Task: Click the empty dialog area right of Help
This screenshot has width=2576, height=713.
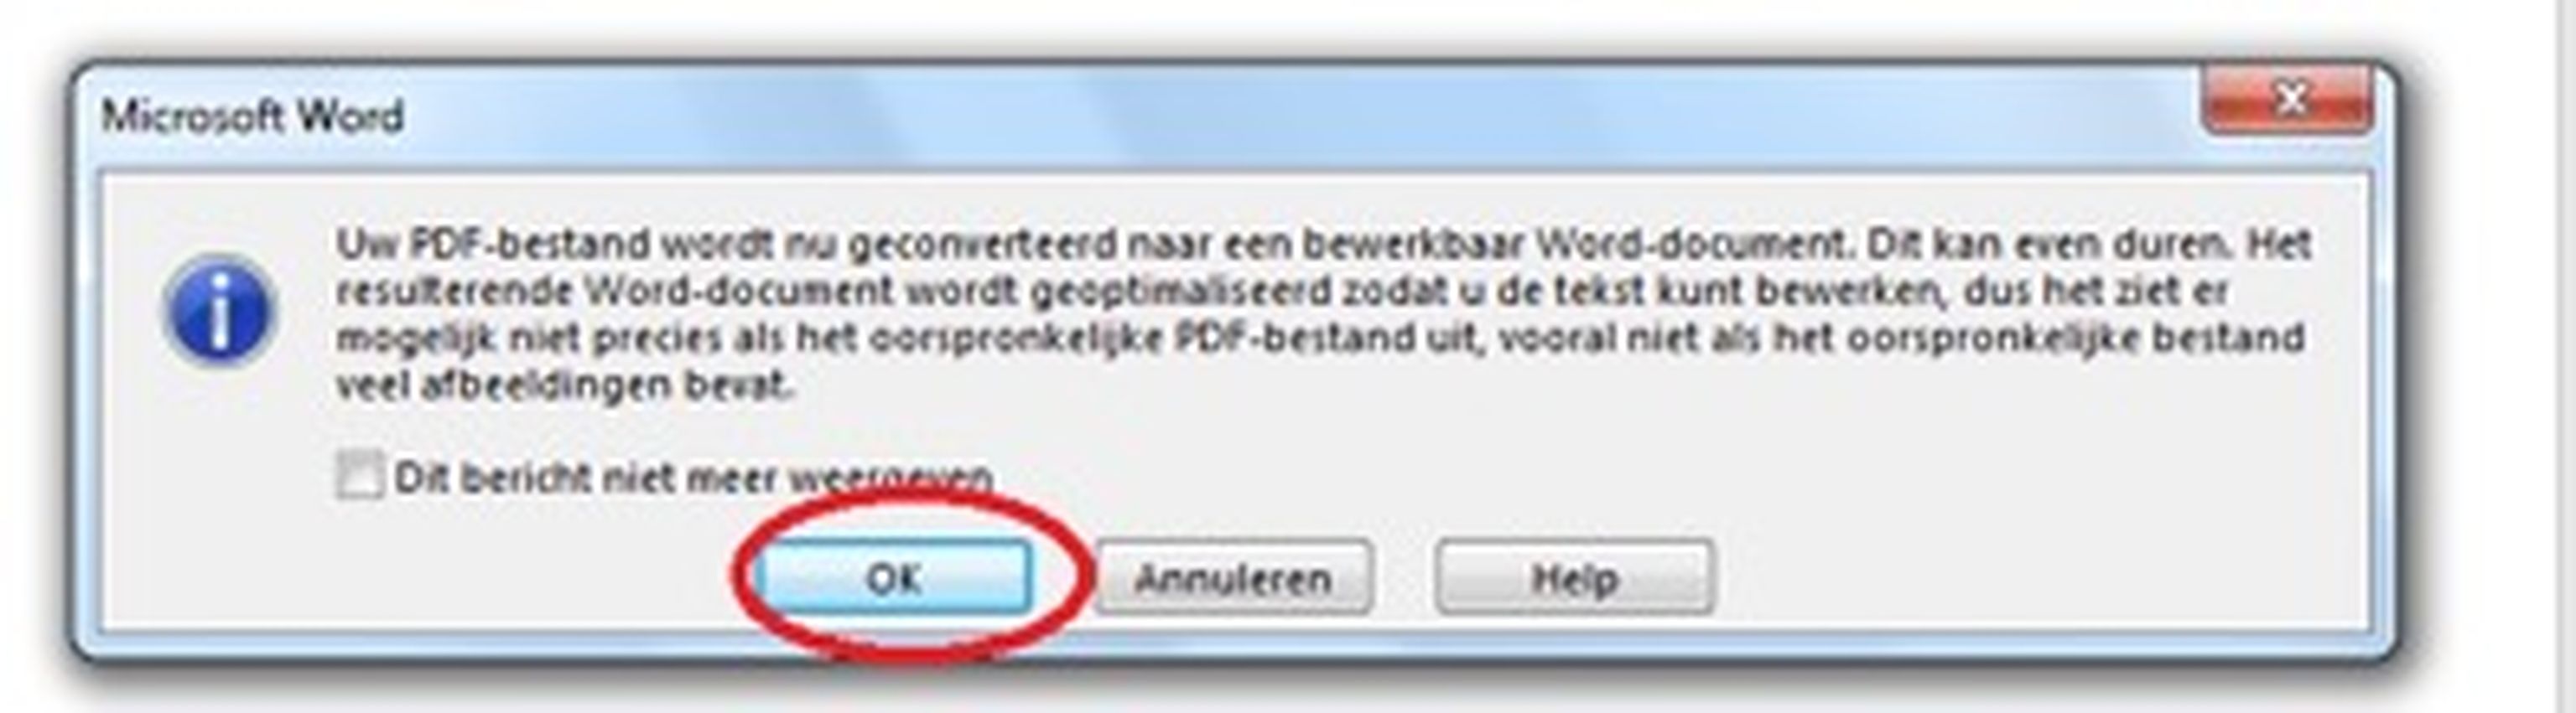Action: 2040,577
